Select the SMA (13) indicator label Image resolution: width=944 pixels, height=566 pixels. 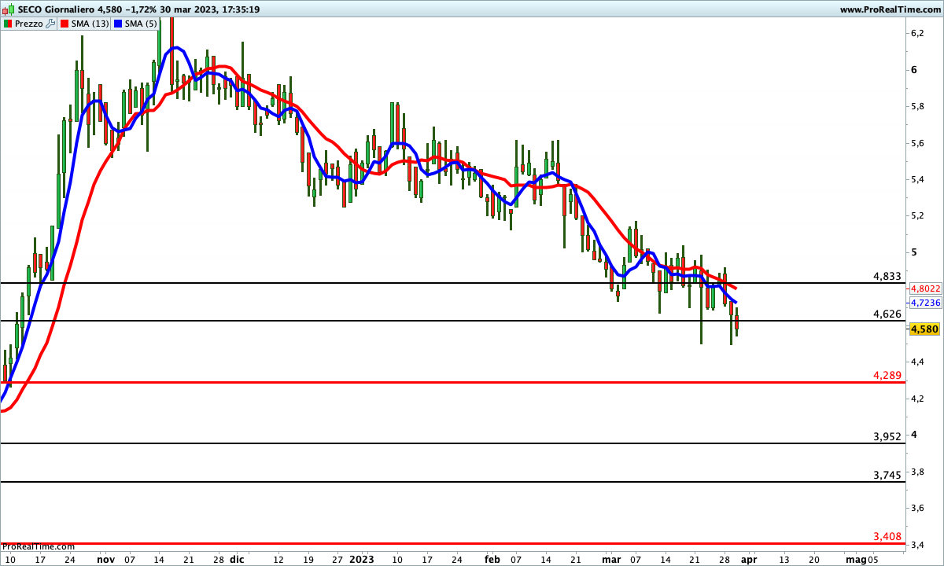click(x=90, y=24)
